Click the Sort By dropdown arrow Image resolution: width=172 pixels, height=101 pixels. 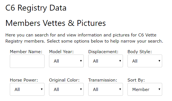[159, 89]
